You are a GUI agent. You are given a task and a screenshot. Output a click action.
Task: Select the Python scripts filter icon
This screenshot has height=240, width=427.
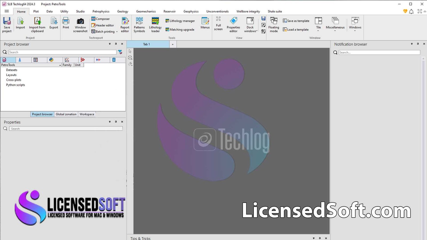[x=51, y=60]
